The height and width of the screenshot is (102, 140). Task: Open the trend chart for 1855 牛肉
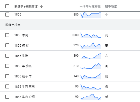pos(91,35)
